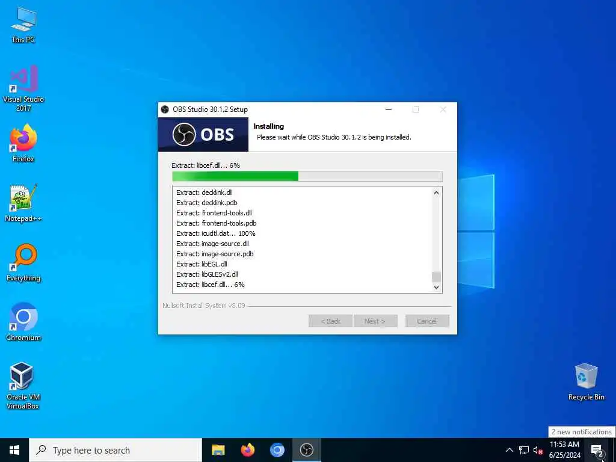Click the OBS logo in the installer title bar
The width and height of the screenshot is (616, 462).
[165, 109]
